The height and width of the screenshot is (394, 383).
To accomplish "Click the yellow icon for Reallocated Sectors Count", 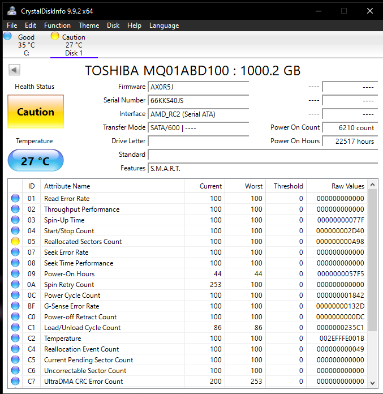I will point(15,241).
